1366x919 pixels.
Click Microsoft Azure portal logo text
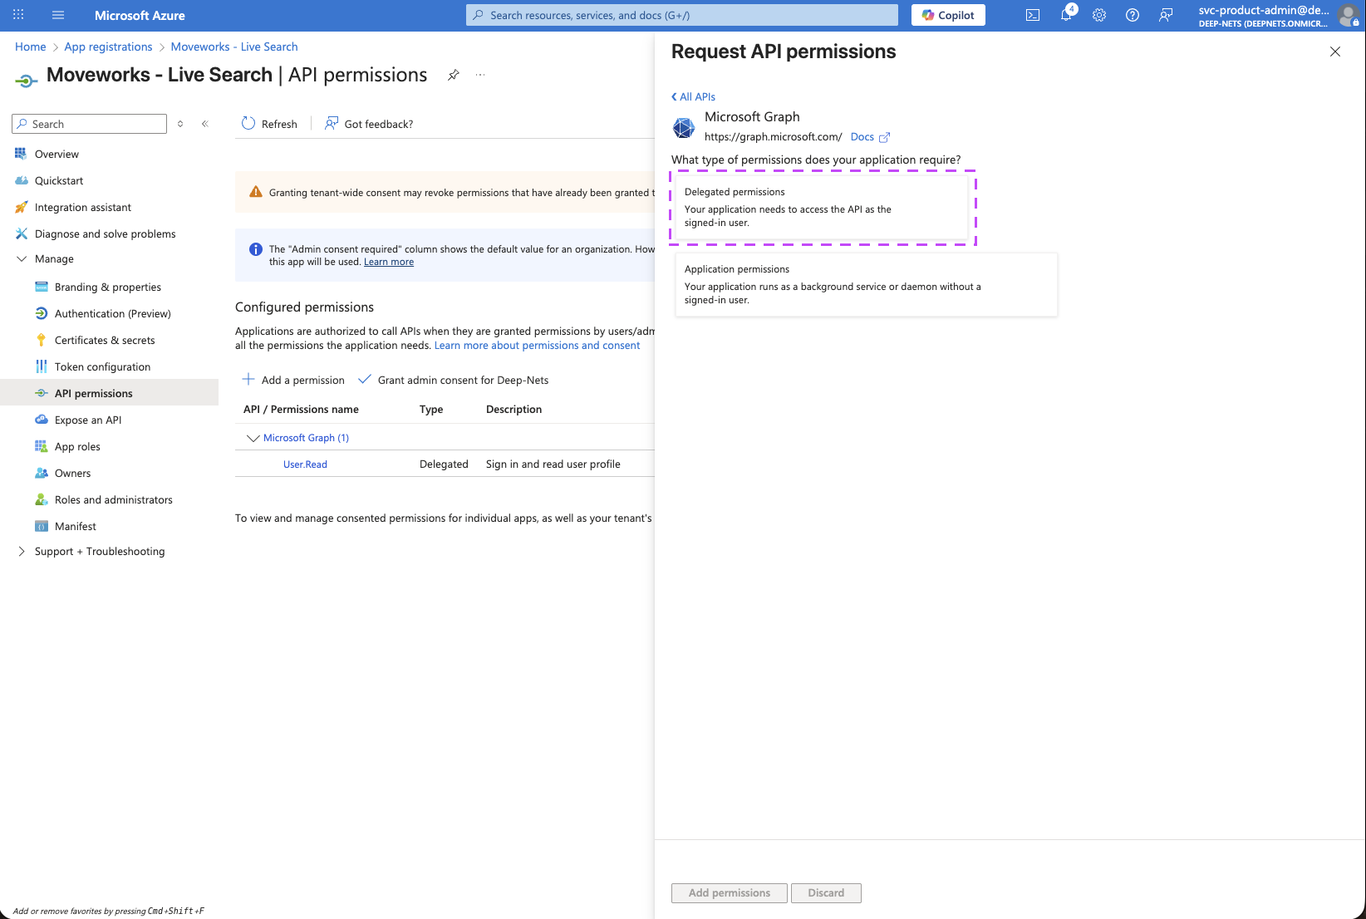coord(140,15)
